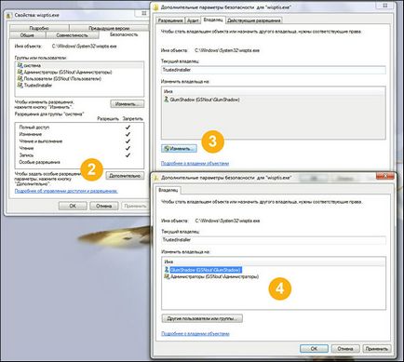Confirm with OK in lower security window
Image resolution: width=404 pixels, height=362 pixels.
coord(314,349)
